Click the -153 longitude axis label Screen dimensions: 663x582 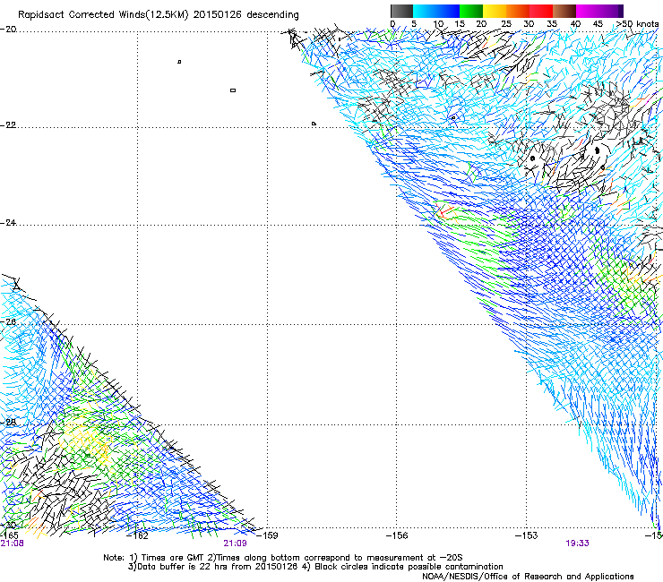pos(527,535)
